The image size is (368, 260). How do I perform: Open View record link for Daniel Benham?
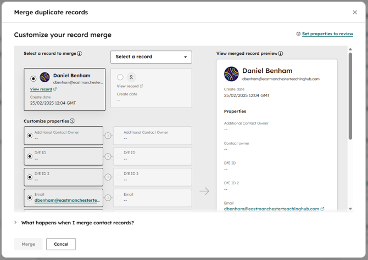pyautogui.click(x=41, y=89)
